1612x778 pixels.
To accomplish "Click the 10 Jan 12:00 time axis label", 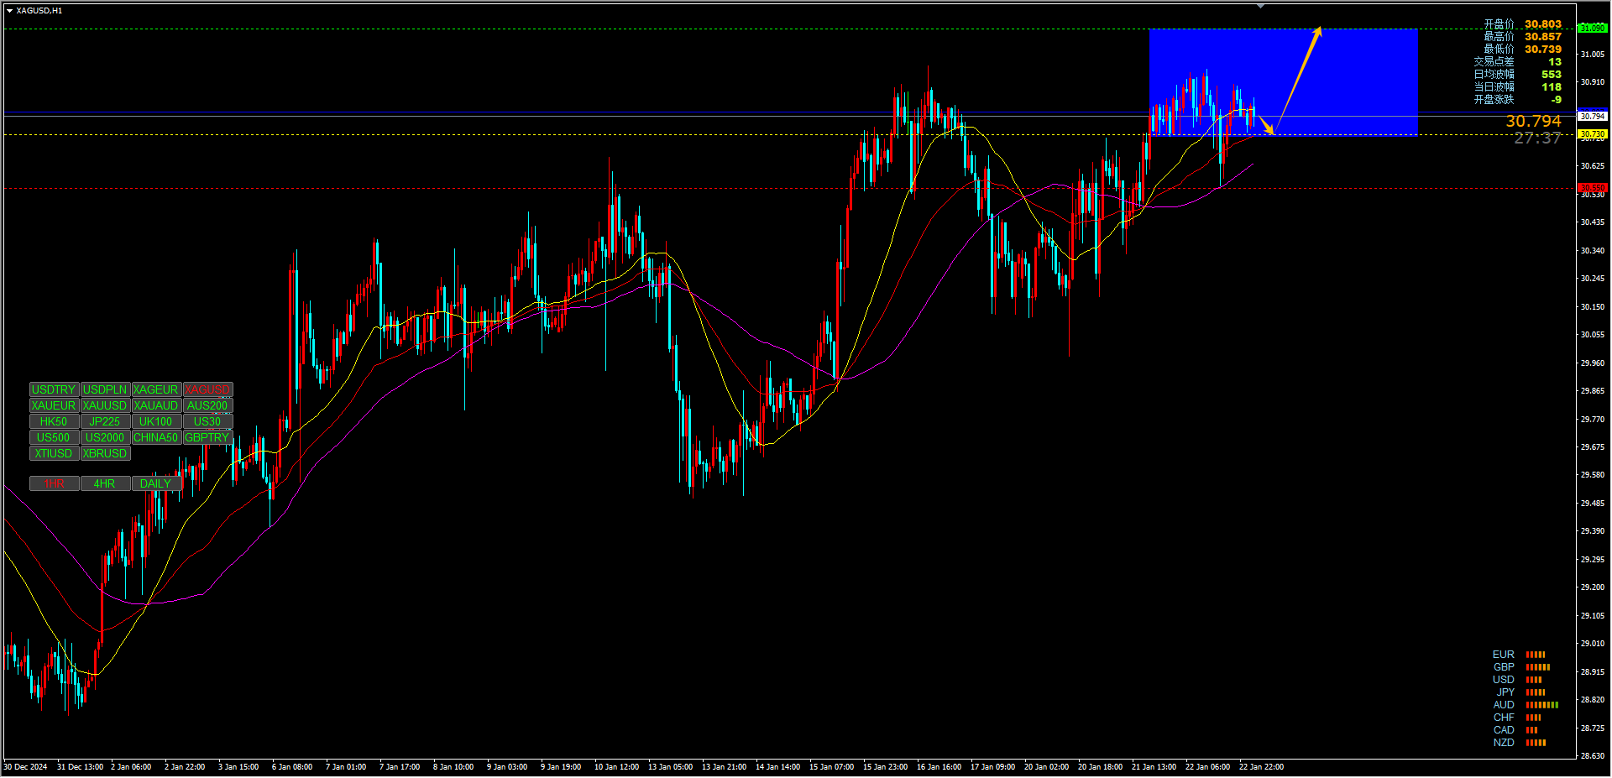I will [616, 767].
